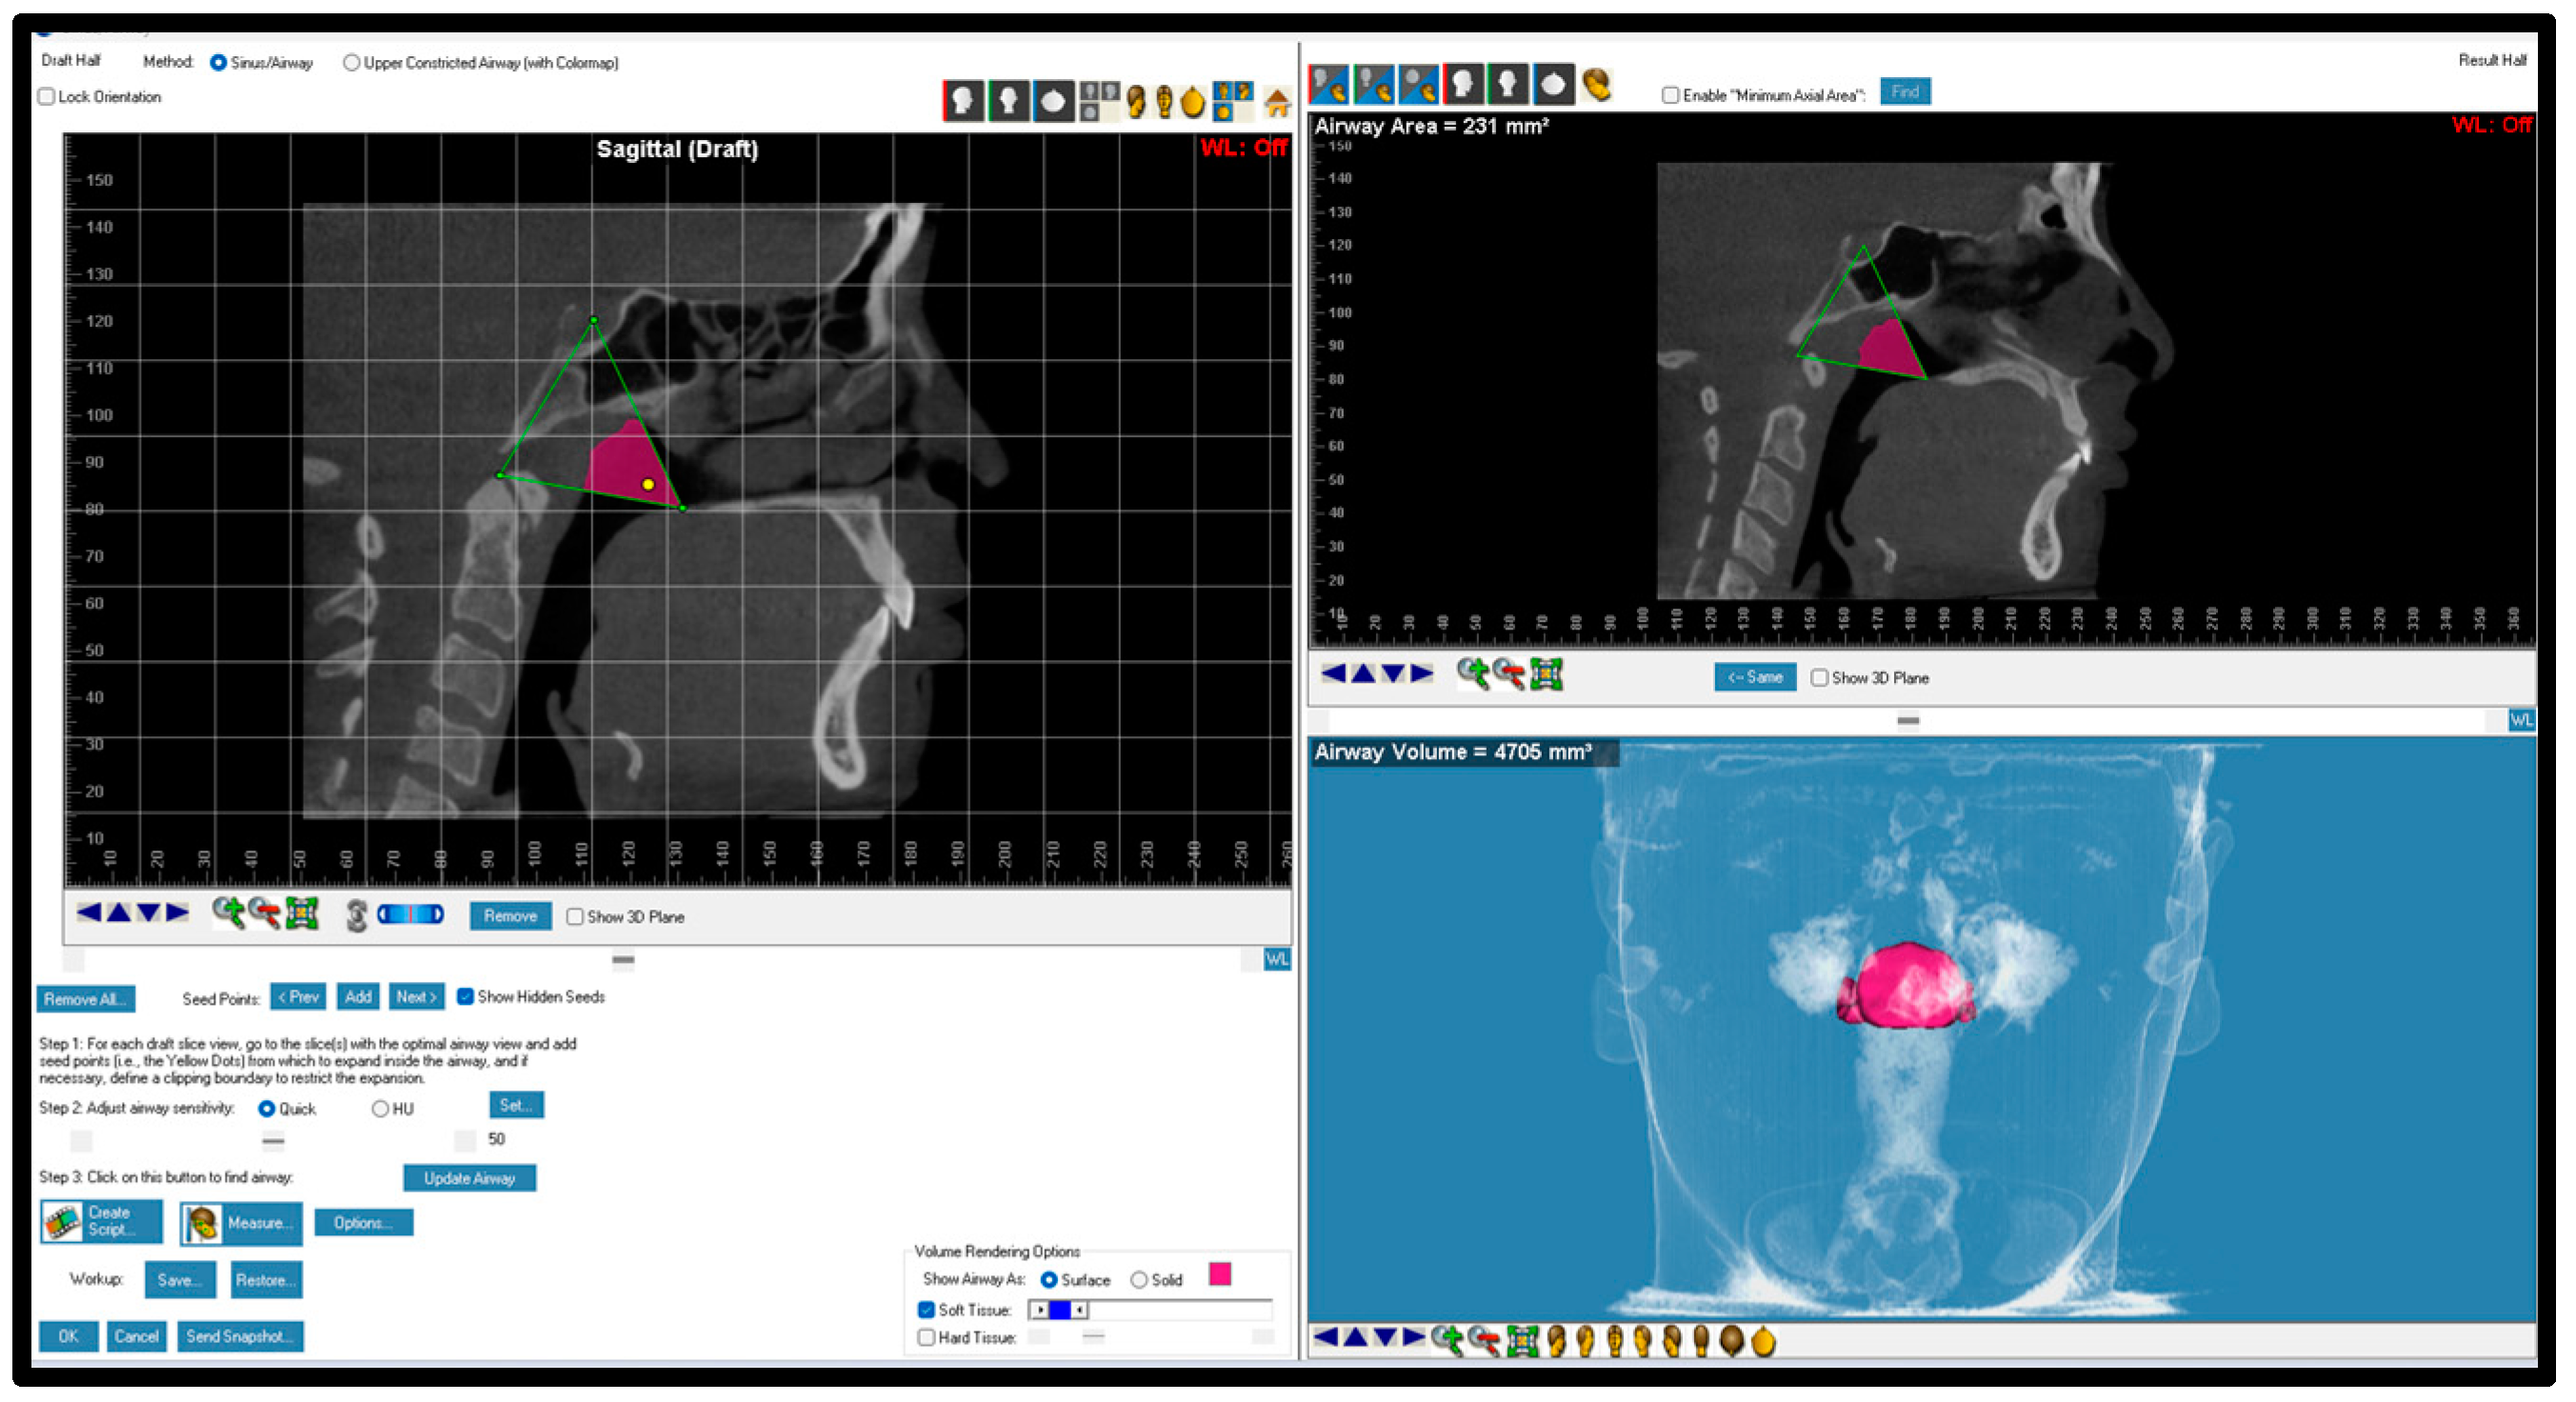Select Upper Constricted Airway method
This screenshot has width=2576, height=1402.
351,63
